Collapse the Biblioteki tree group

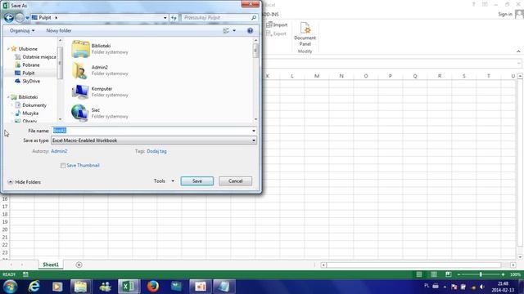[x=8, y=97]
